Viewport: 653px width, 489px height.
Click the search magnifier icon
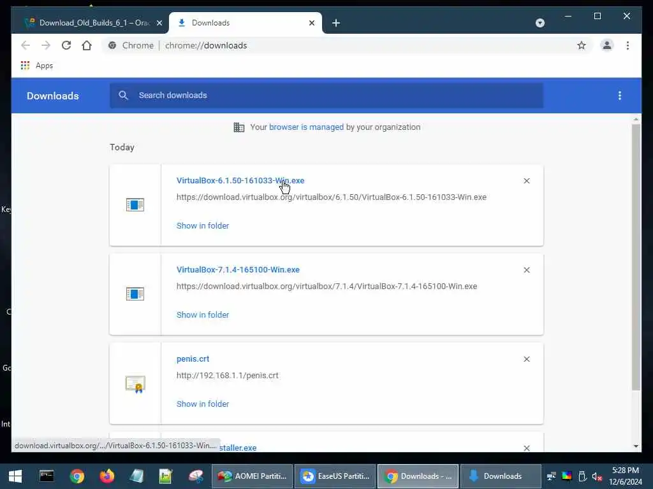(x=123, y=96)
